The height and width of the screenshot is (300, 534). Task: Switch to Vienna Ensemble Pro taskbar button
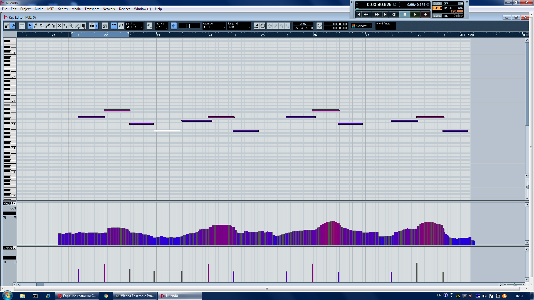(135, 296)
